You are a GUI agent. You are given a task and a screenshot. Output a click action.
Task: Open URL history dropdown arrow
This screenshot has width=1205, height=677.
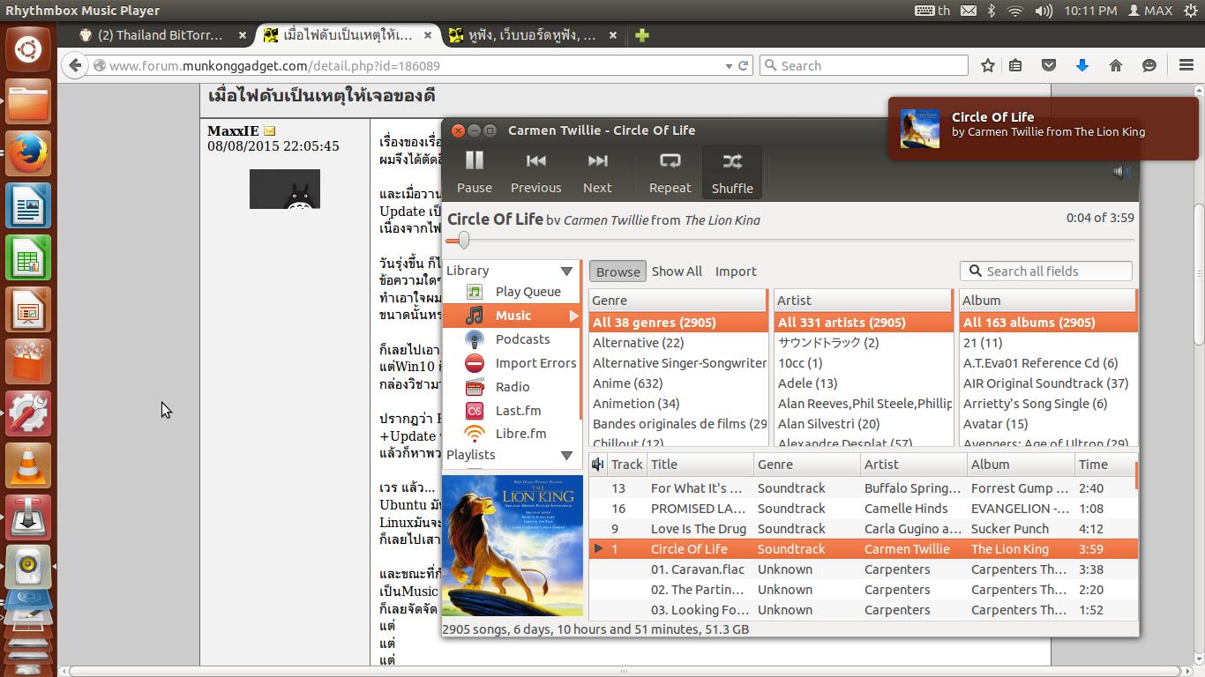point(729,65)
